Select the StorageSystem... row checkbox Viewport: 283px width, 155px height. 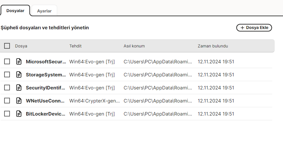coord(7,74)
